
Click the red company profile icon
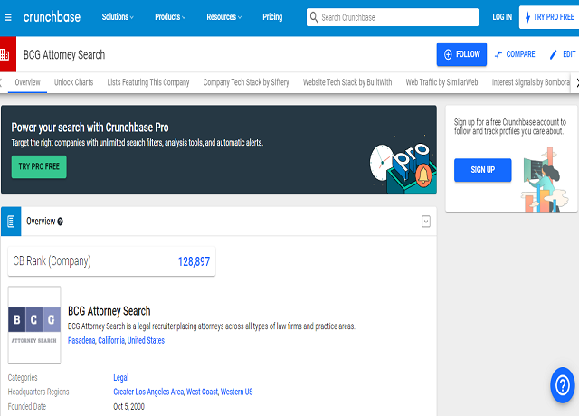pyautogui.click(x=5, y=54)
